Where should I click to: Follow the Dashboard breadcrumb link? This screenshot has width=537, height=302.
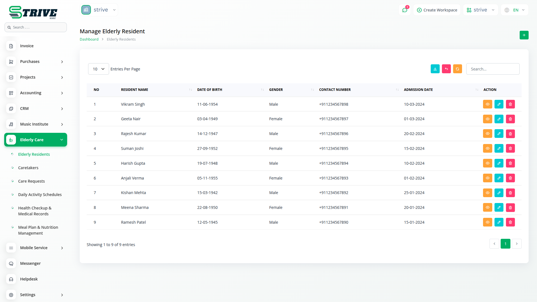pos(89,39)
